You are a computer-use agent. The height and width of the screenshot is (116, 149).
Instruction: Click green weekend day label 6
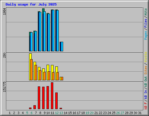pyautogui.click(x=31, y=113)
